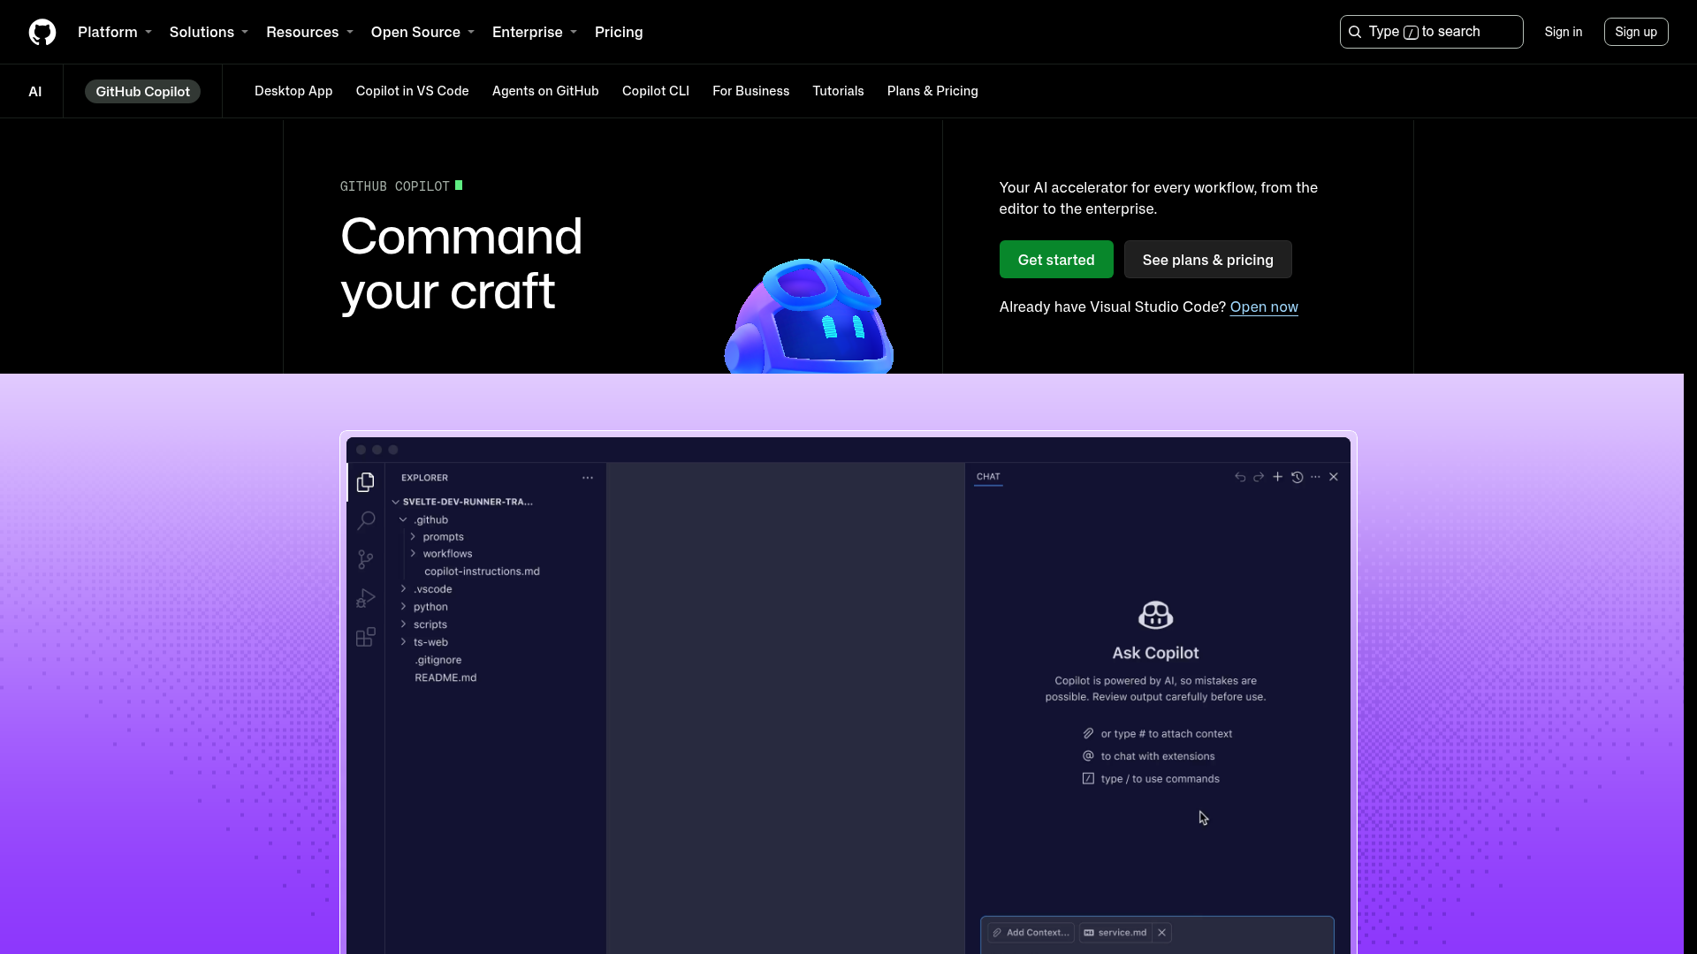Click the Explorer panel more actions dots
1697x954 pixels.
tap(588, 478)
